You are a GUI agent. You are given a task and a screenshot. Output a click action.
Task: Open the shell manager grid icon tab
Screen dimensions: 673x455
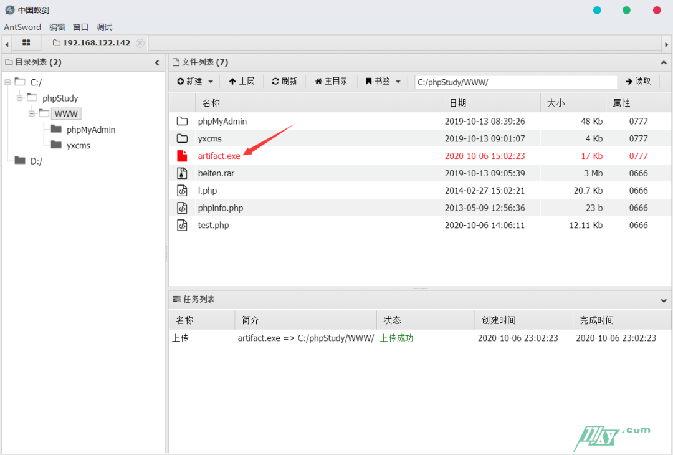pyautogui.click(x=26, y=43)
